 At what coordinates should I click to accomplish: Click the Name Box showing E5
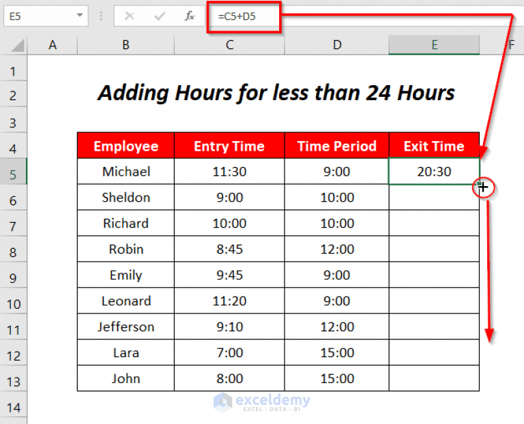(46, 16)
